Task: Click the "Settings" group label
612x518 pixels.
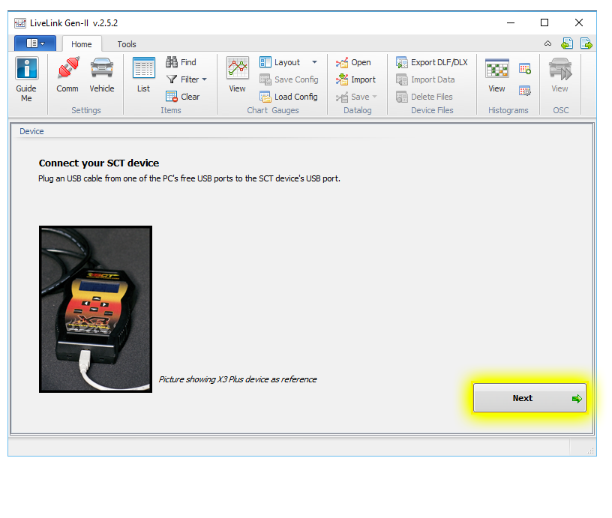Action: tap(85, 110)
